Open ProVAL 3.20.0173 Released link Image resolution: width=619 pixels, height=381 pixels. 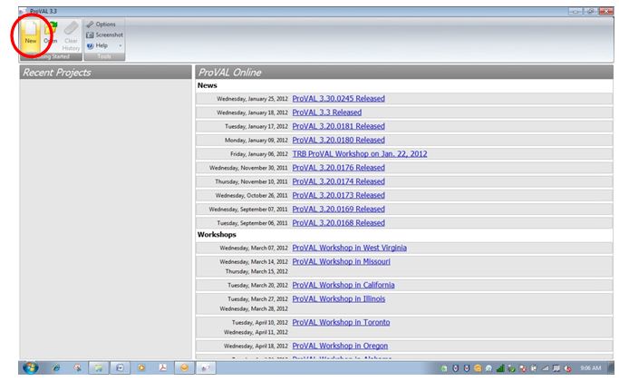click(338, 196)
